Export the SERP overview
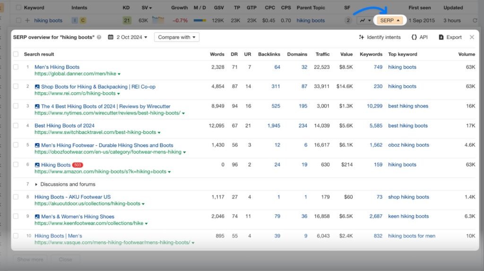 tap(450, 37)
